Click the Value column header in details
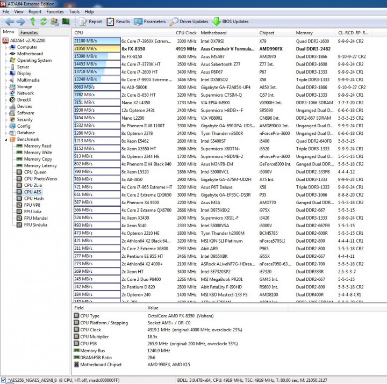 (217, 308)
